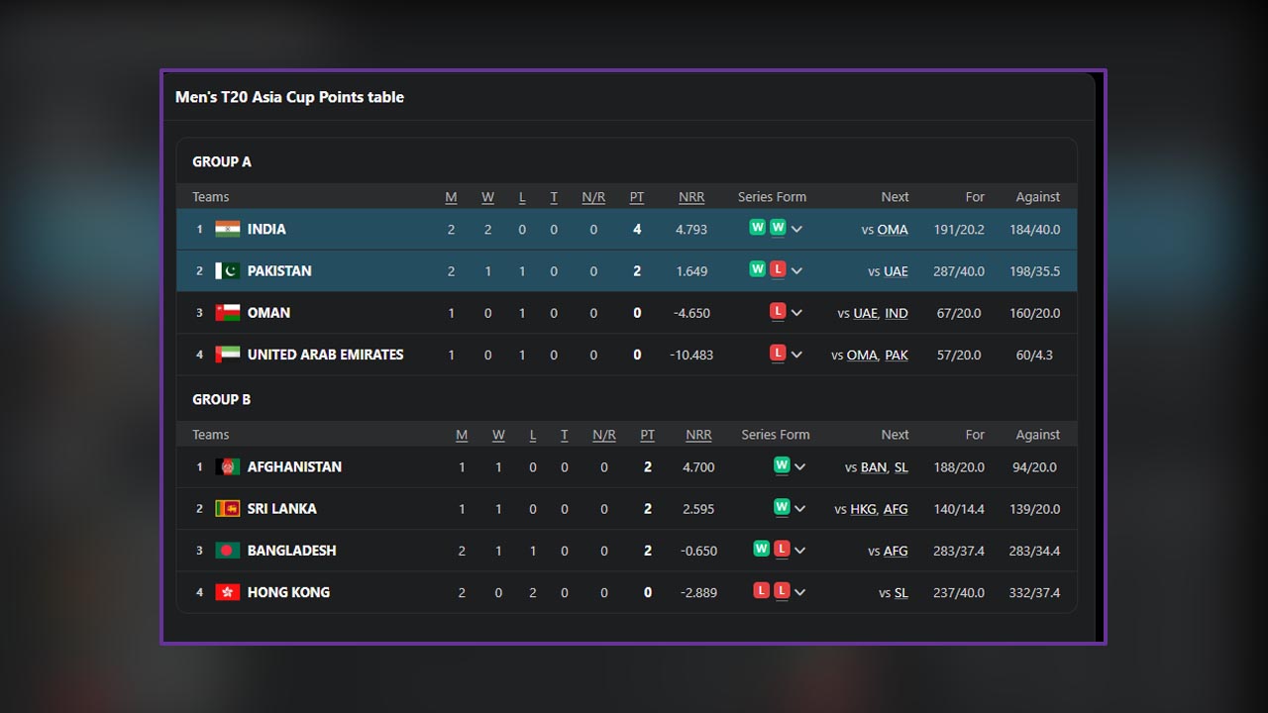Click the India flag icon

click(228, 229)
